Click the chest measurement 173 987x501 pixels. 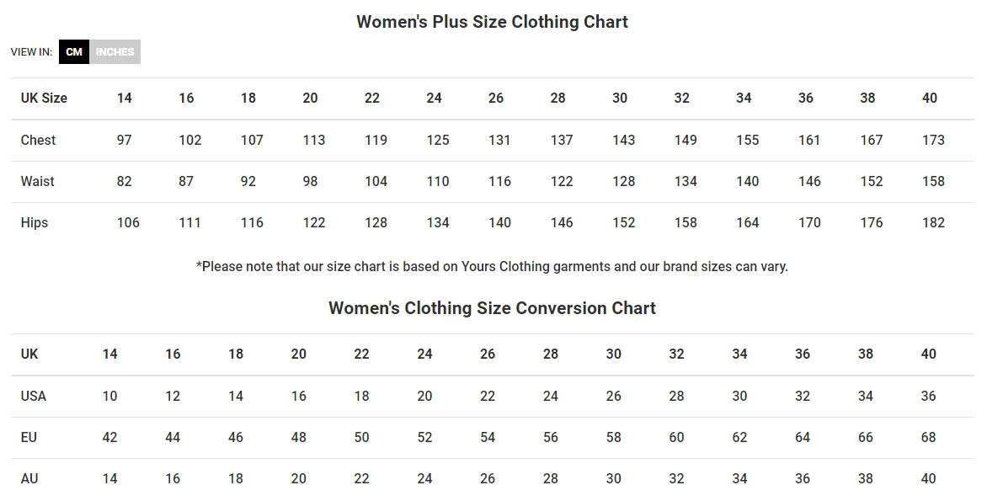tap(933, 140)
